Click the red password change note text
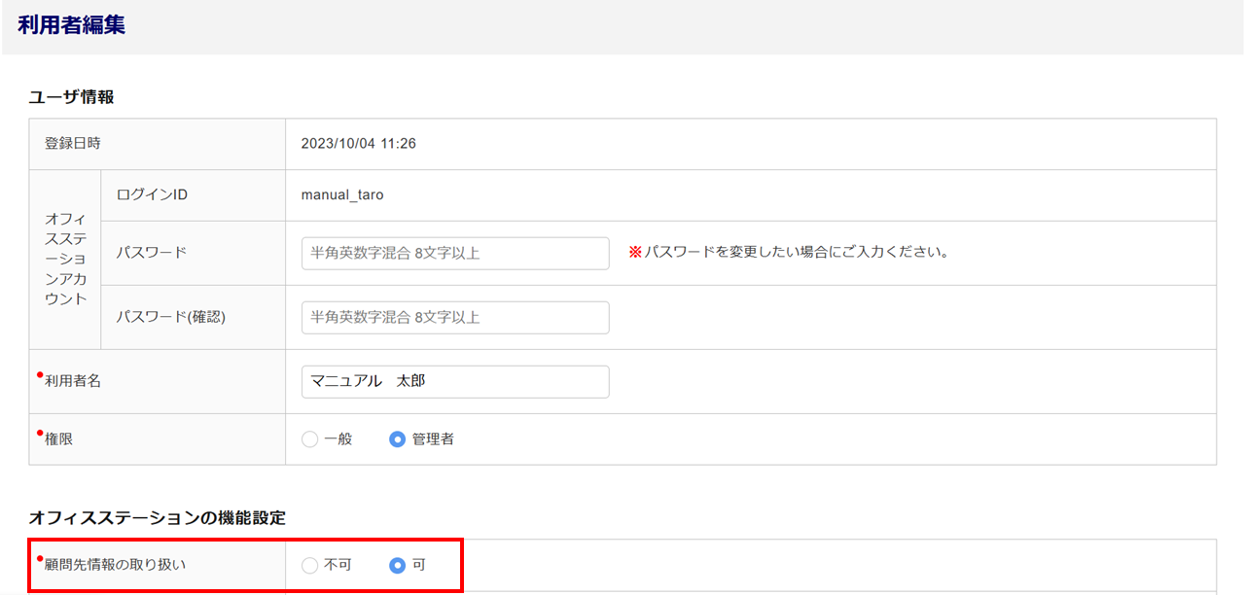This screenshot has width=1245, height=595. (x=788, y=252)
